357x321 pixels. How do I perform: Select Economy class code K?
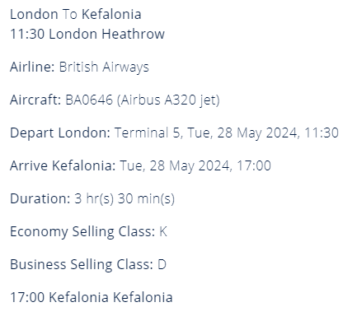(x=163, y=231)
